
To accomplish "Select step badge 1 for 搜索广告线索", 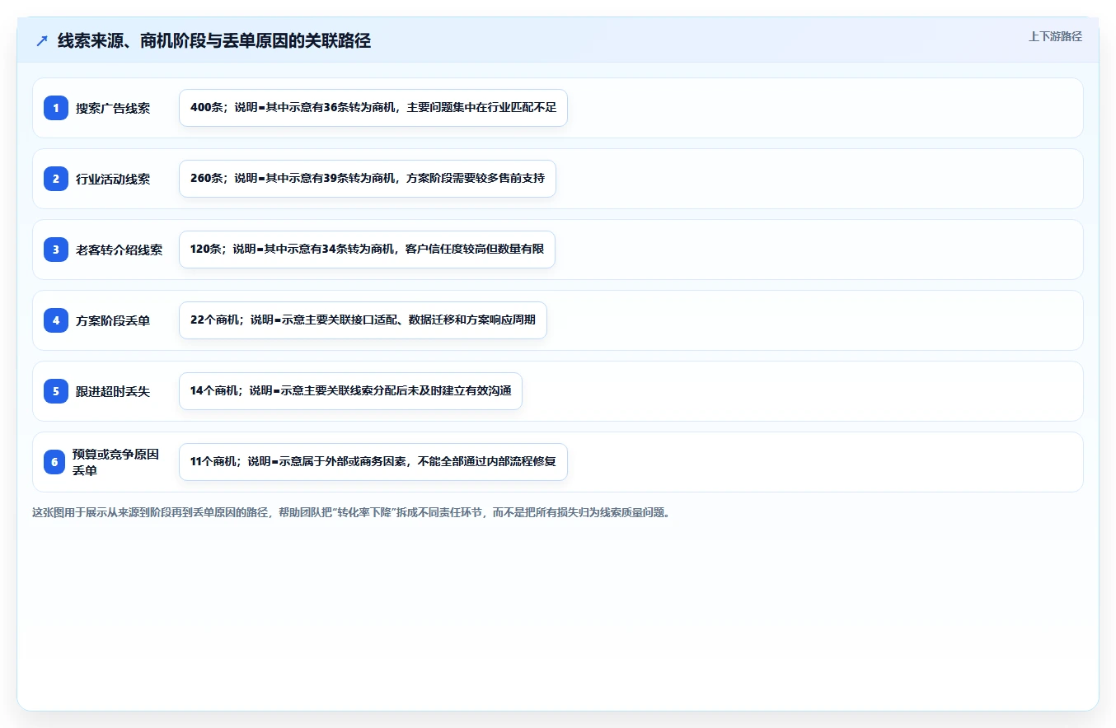I will click(56, 108).
